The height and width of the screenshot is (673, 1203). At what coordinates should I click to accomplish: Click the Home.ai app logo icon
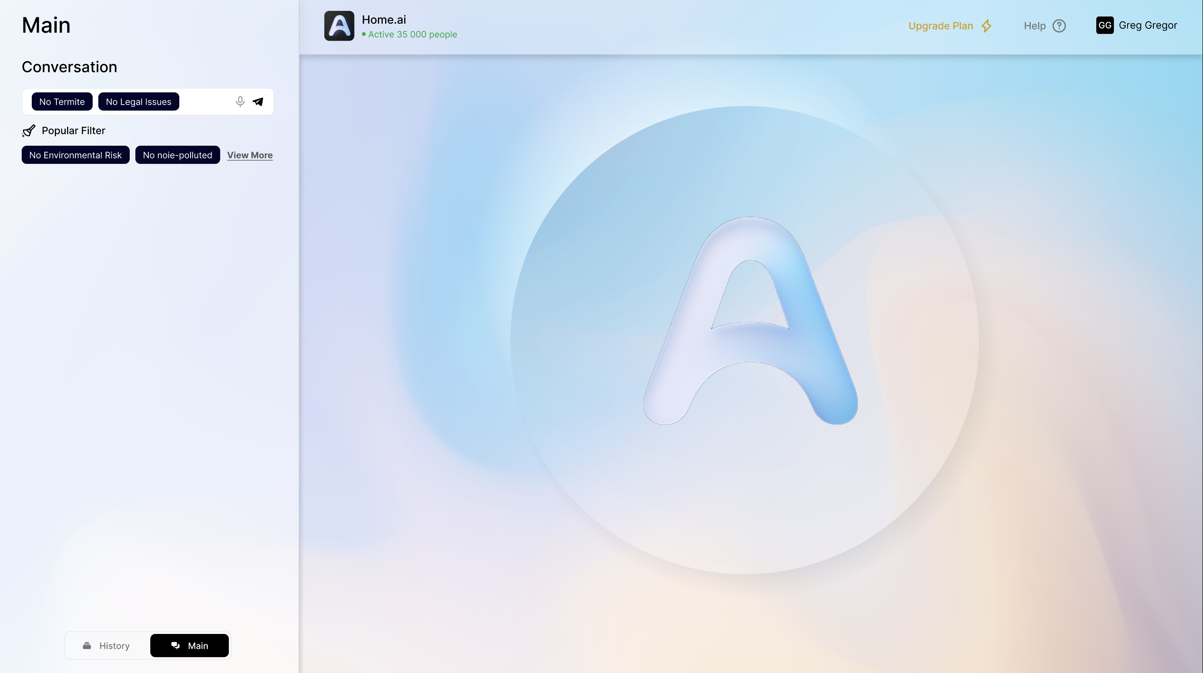(x=339, y=26)
